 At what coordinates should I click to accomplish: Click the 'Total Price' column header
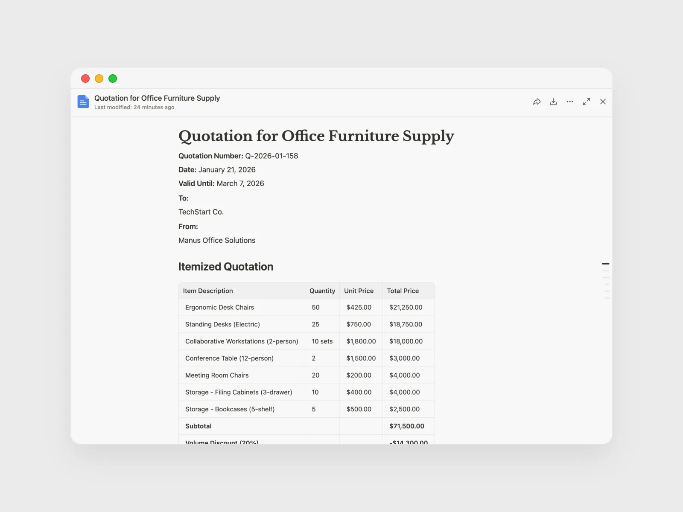coord(403,291)
